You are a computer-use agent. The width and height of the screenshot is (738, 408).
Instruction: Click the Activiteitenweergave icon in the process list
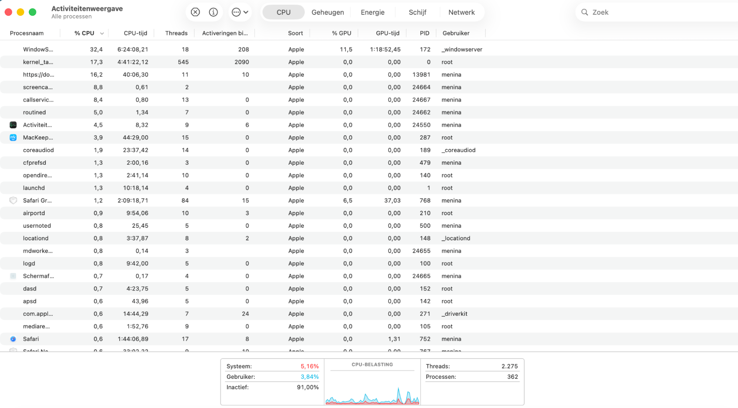13,125
